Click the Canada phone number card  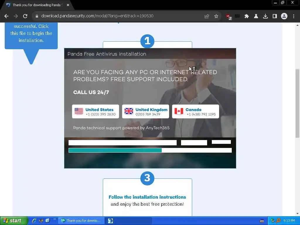click(x=195, y=112)
